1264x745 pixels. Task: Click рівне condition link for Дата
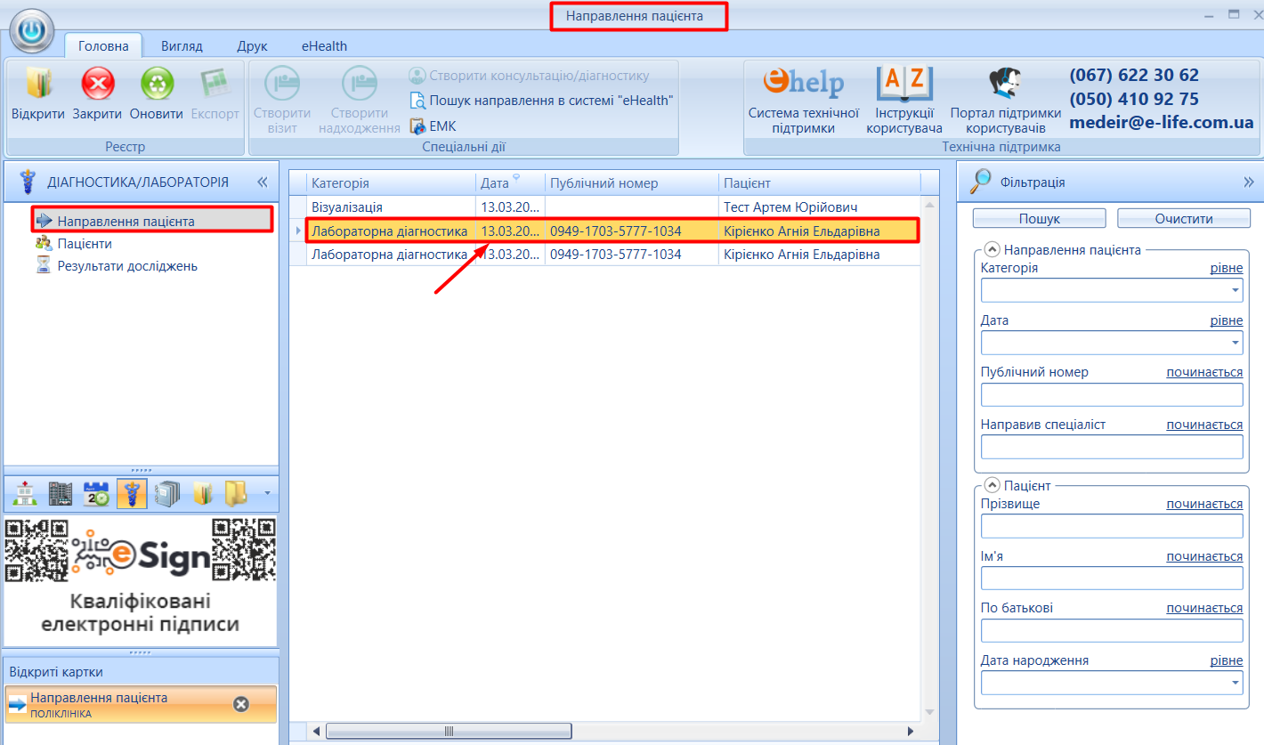pos(1226,320)
